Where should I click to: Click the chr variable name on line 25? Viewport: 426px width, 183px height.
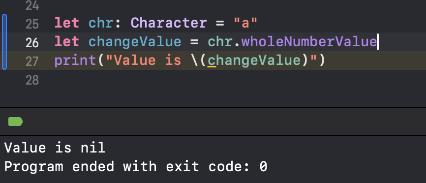[101, 23]
